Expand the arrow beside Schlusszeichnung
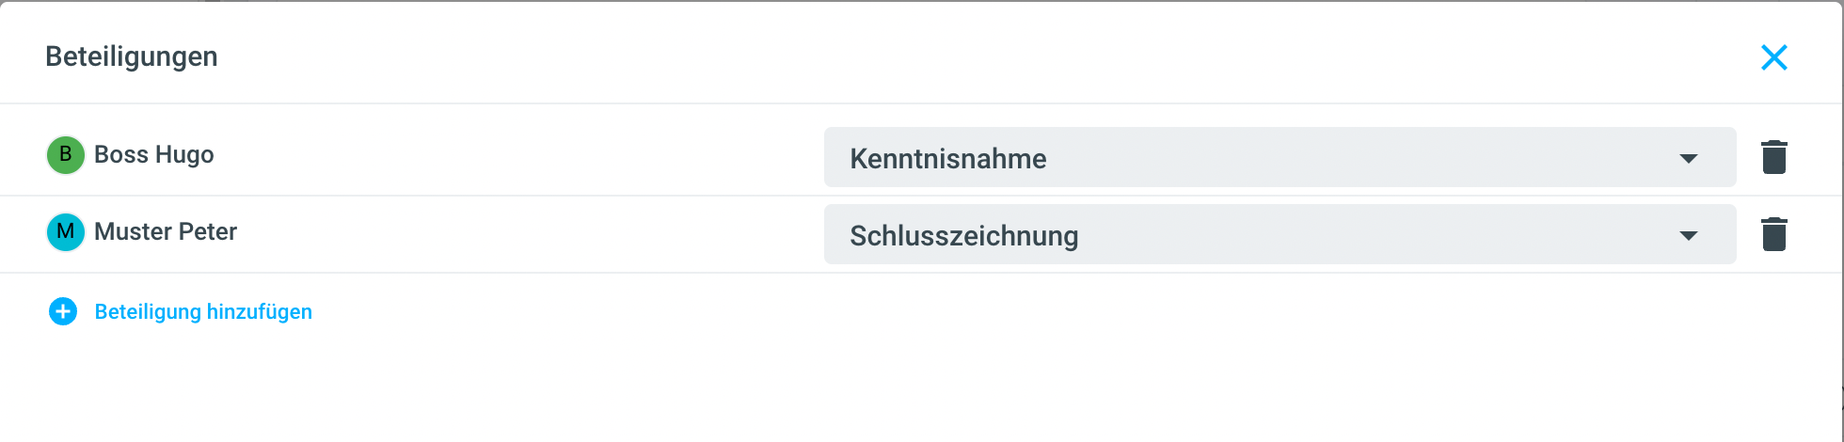This screenshot has height=442, width=1844. point(1689,236)
